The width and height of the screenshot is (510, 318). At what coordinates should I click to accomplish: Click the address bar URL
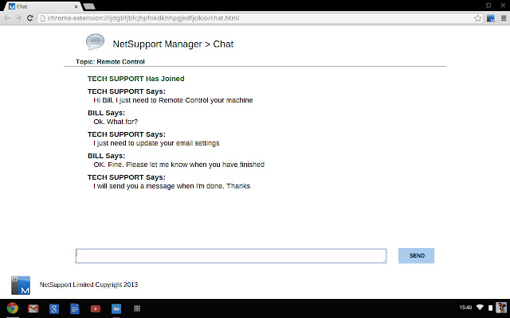pos(143,18)
